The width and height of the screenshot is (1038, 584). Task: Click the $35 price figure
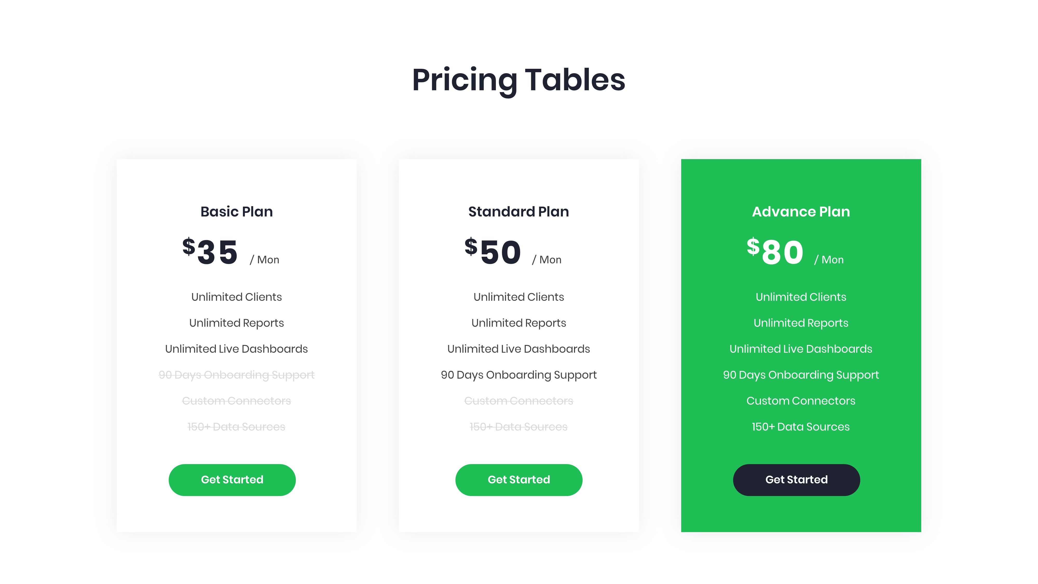pos(210,252)
